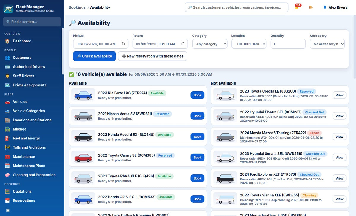The width and height of the screenshot is (356, 216).
Task: Go to Bookings breadcrumb
Action: 77,7
